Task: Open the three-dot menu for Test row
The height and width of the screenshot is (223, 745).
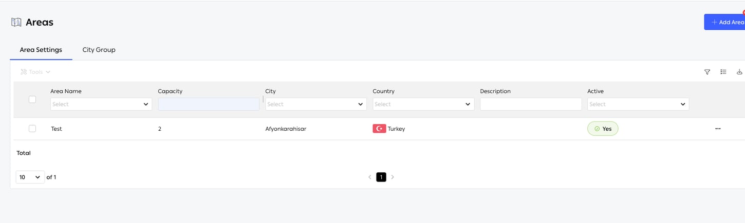Action: 718,129
